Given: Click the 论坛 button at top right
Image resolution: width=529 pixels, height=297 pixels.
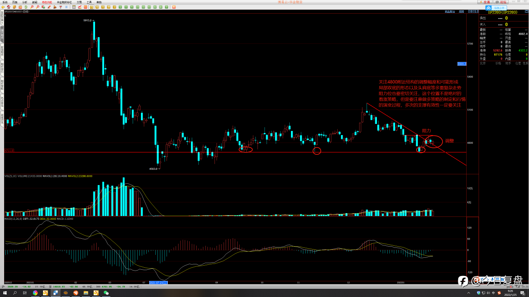Looking at the screenshot, I should (500, 2).
